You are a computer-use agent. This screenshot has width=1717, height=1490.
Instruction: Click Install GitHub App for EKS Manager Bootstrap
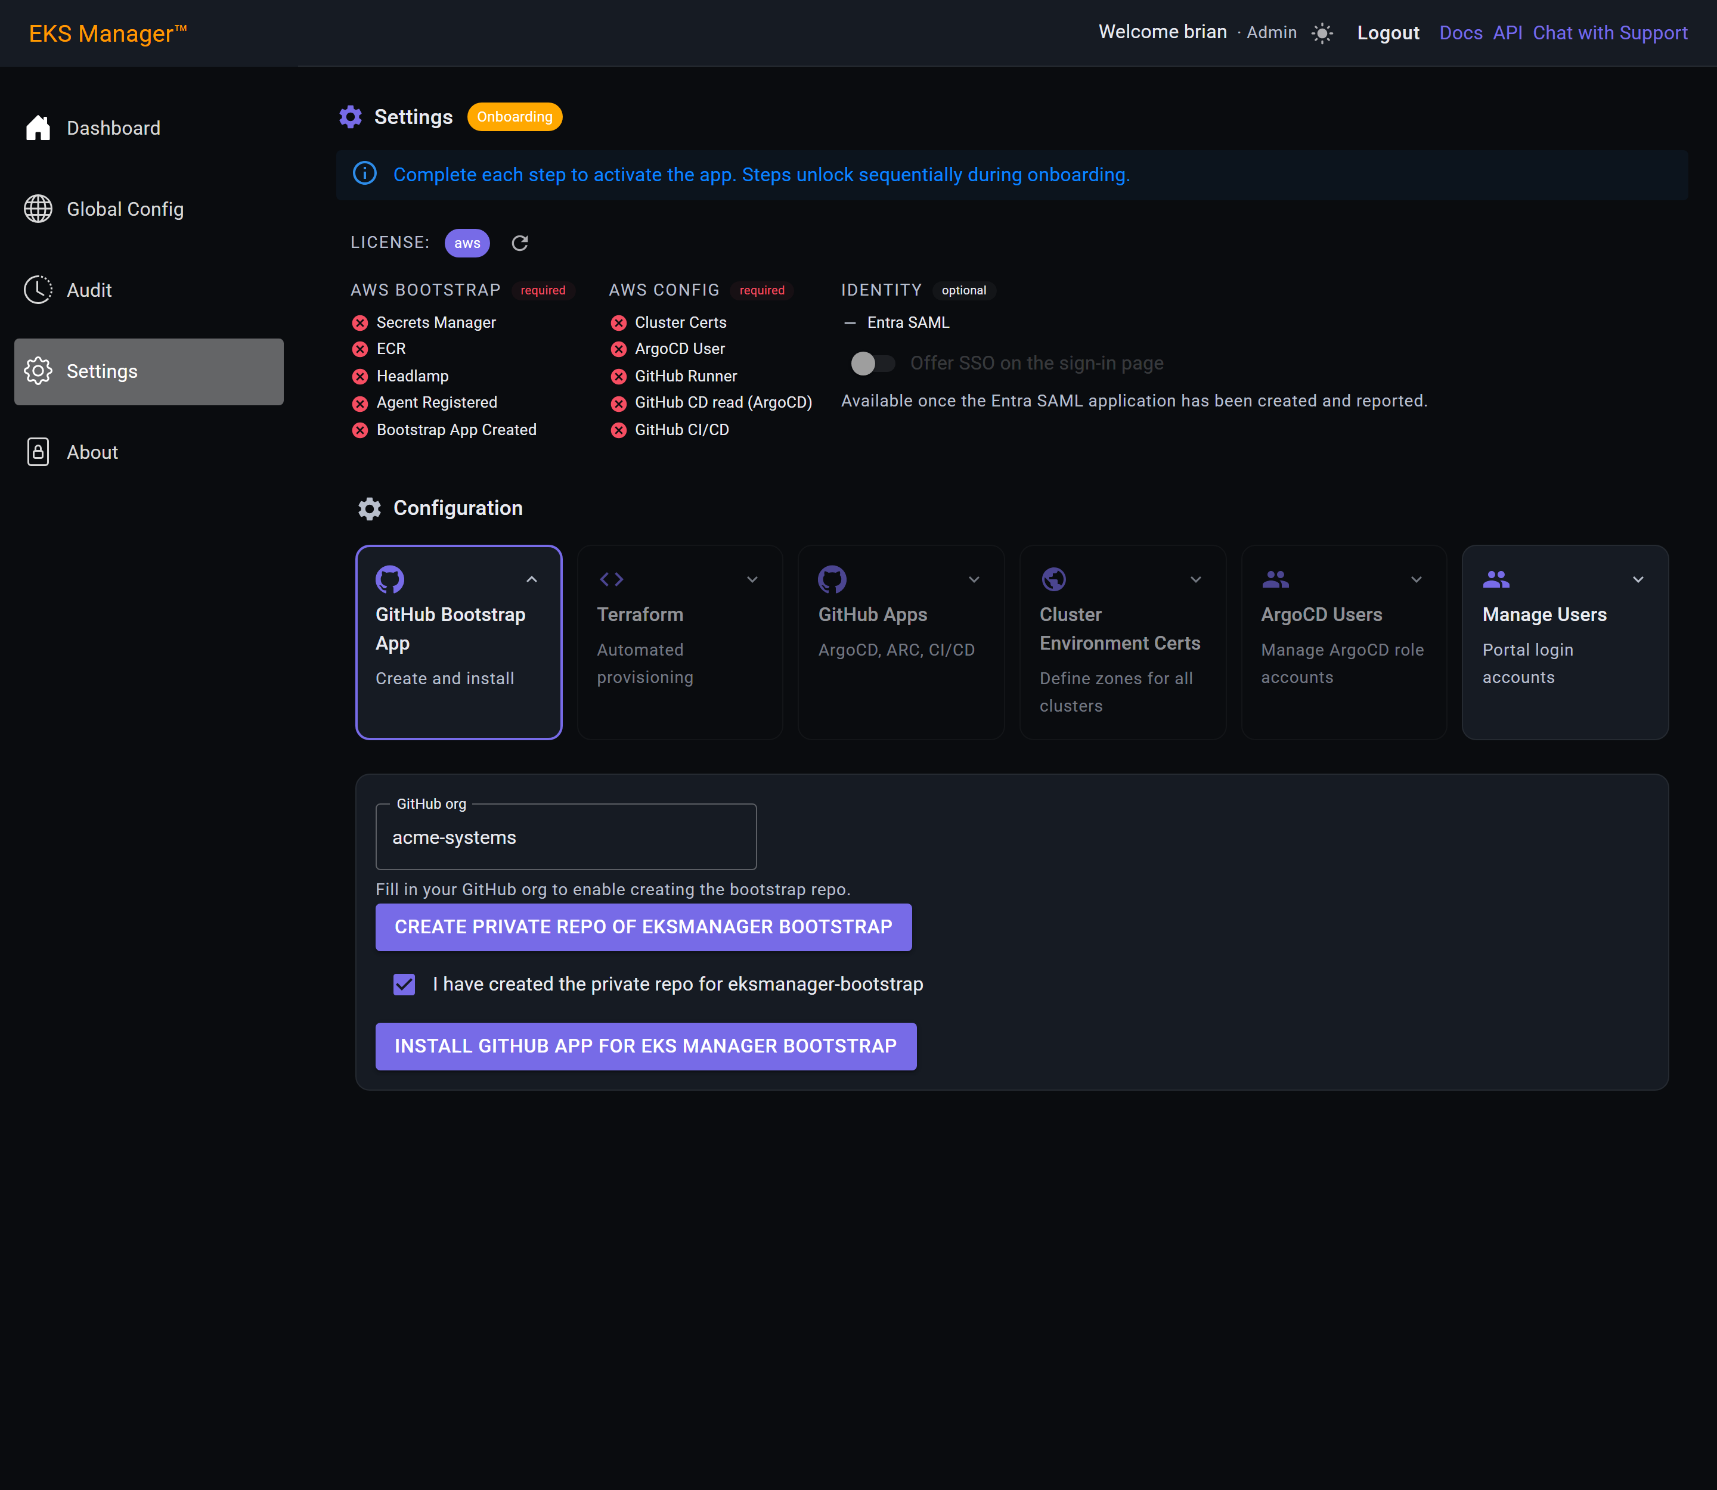(646, 1046)
